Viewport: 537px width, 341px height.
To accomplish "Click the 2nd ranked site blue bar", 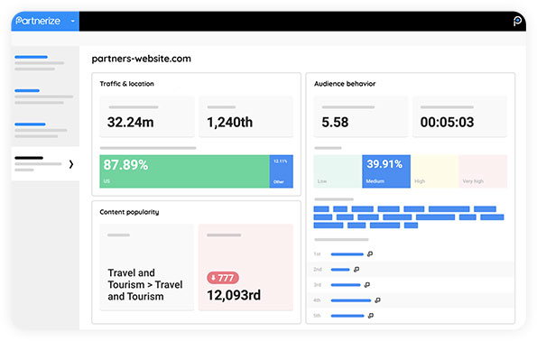I will pyautogui.click(x=340, y=270).
